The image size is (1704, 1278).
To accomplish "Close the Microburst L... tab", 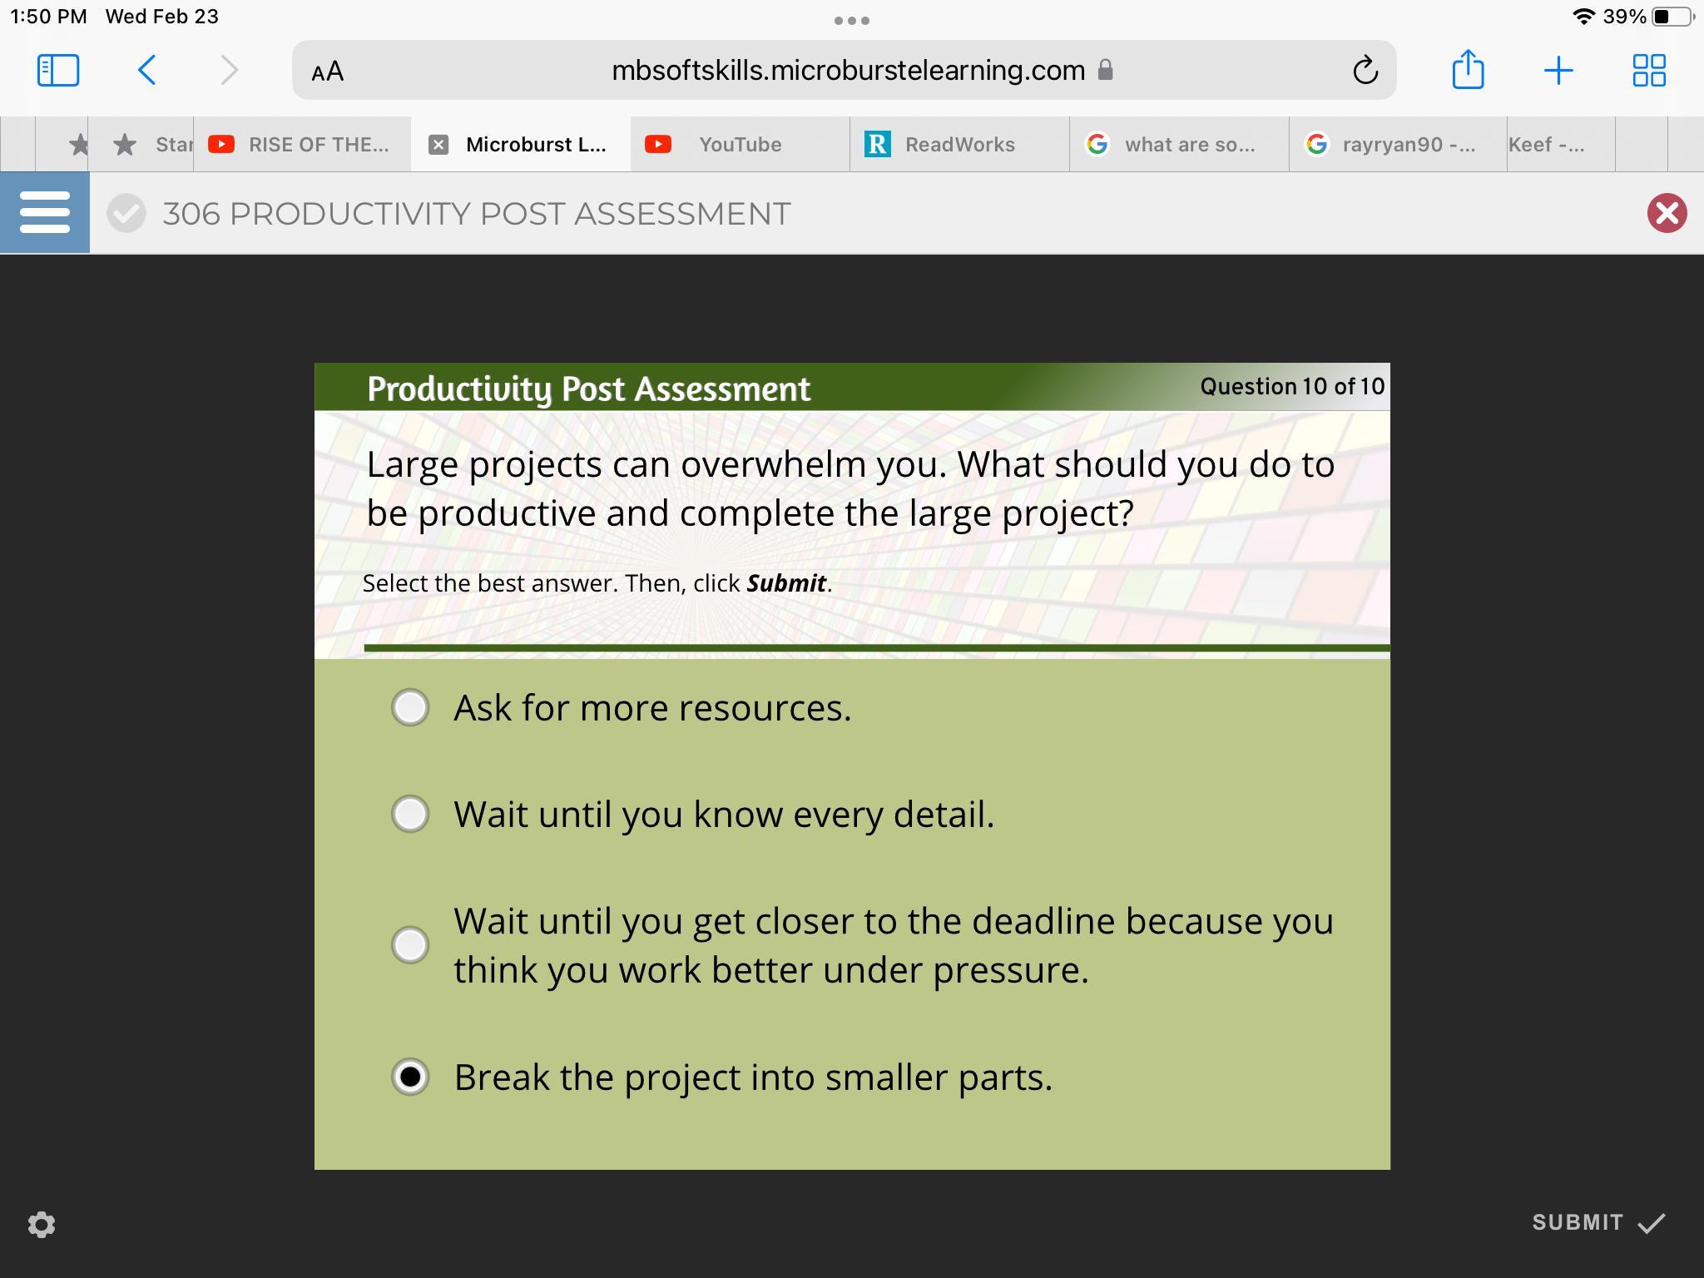I will click(x=438, y=145).
